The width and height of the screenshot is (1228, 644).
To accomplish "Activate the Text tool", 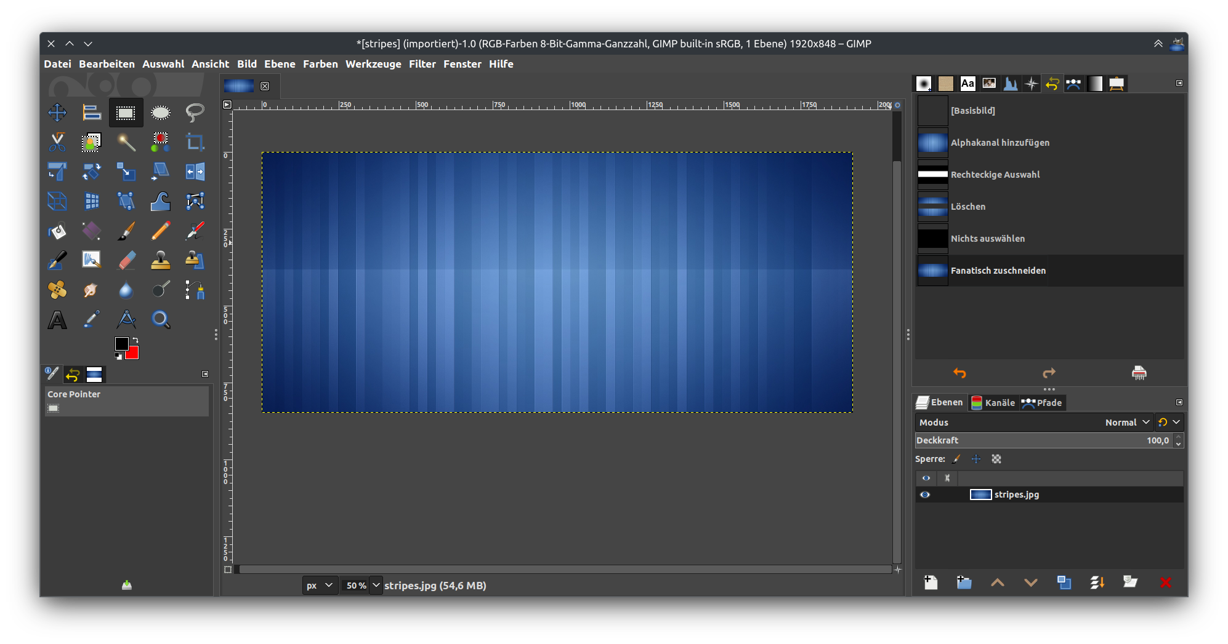I will (57, 319).
